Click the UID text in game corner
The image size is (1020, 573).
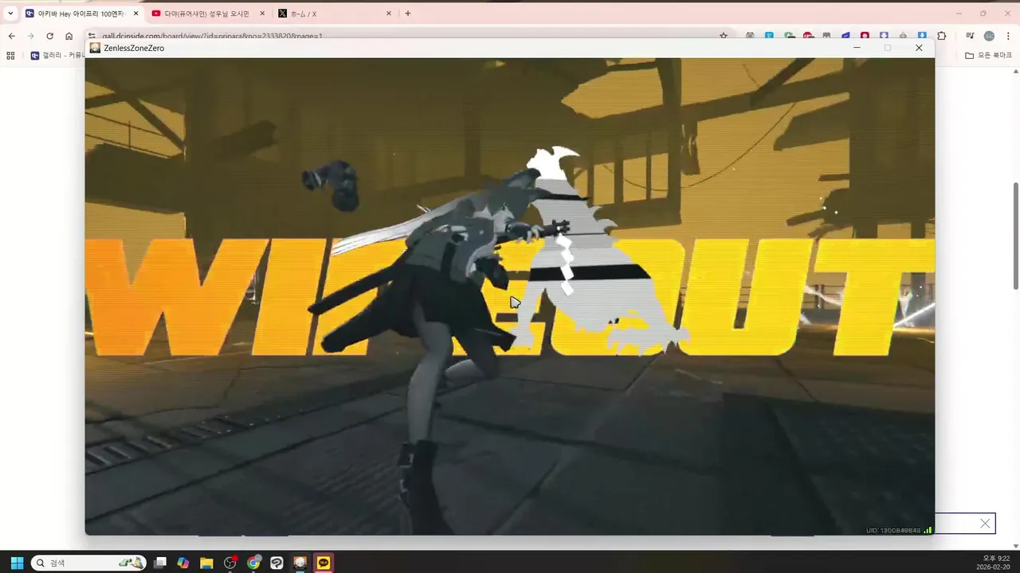click(x=893, y=530)
